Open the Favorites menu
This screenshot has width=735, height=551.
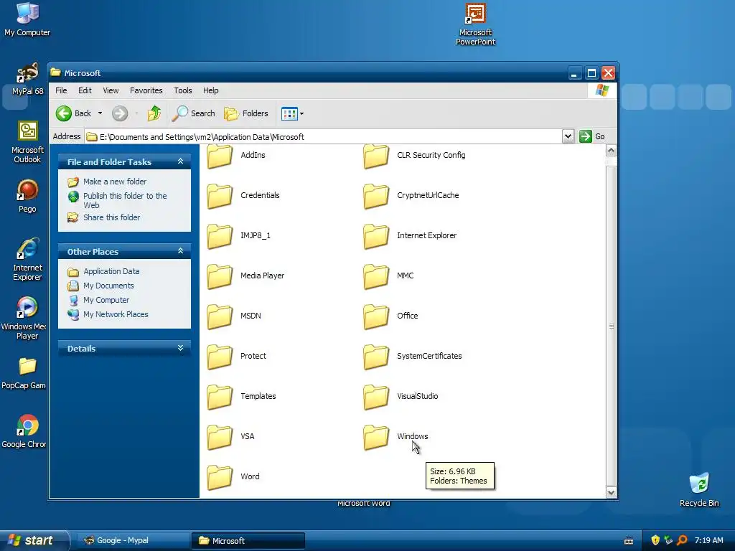pyautogui.click(x=146, y=90)
